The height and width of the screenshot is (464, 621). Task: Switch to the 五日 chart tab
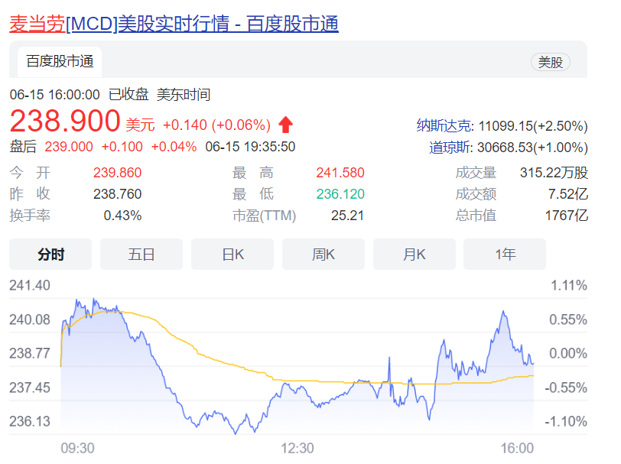pos(141,255)
